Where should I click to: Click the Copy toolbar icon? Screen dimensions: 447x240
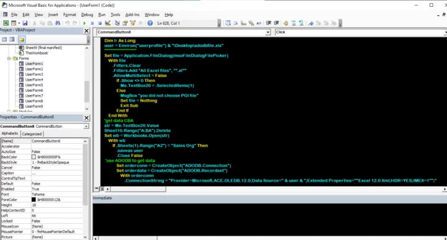coord(42,23)
